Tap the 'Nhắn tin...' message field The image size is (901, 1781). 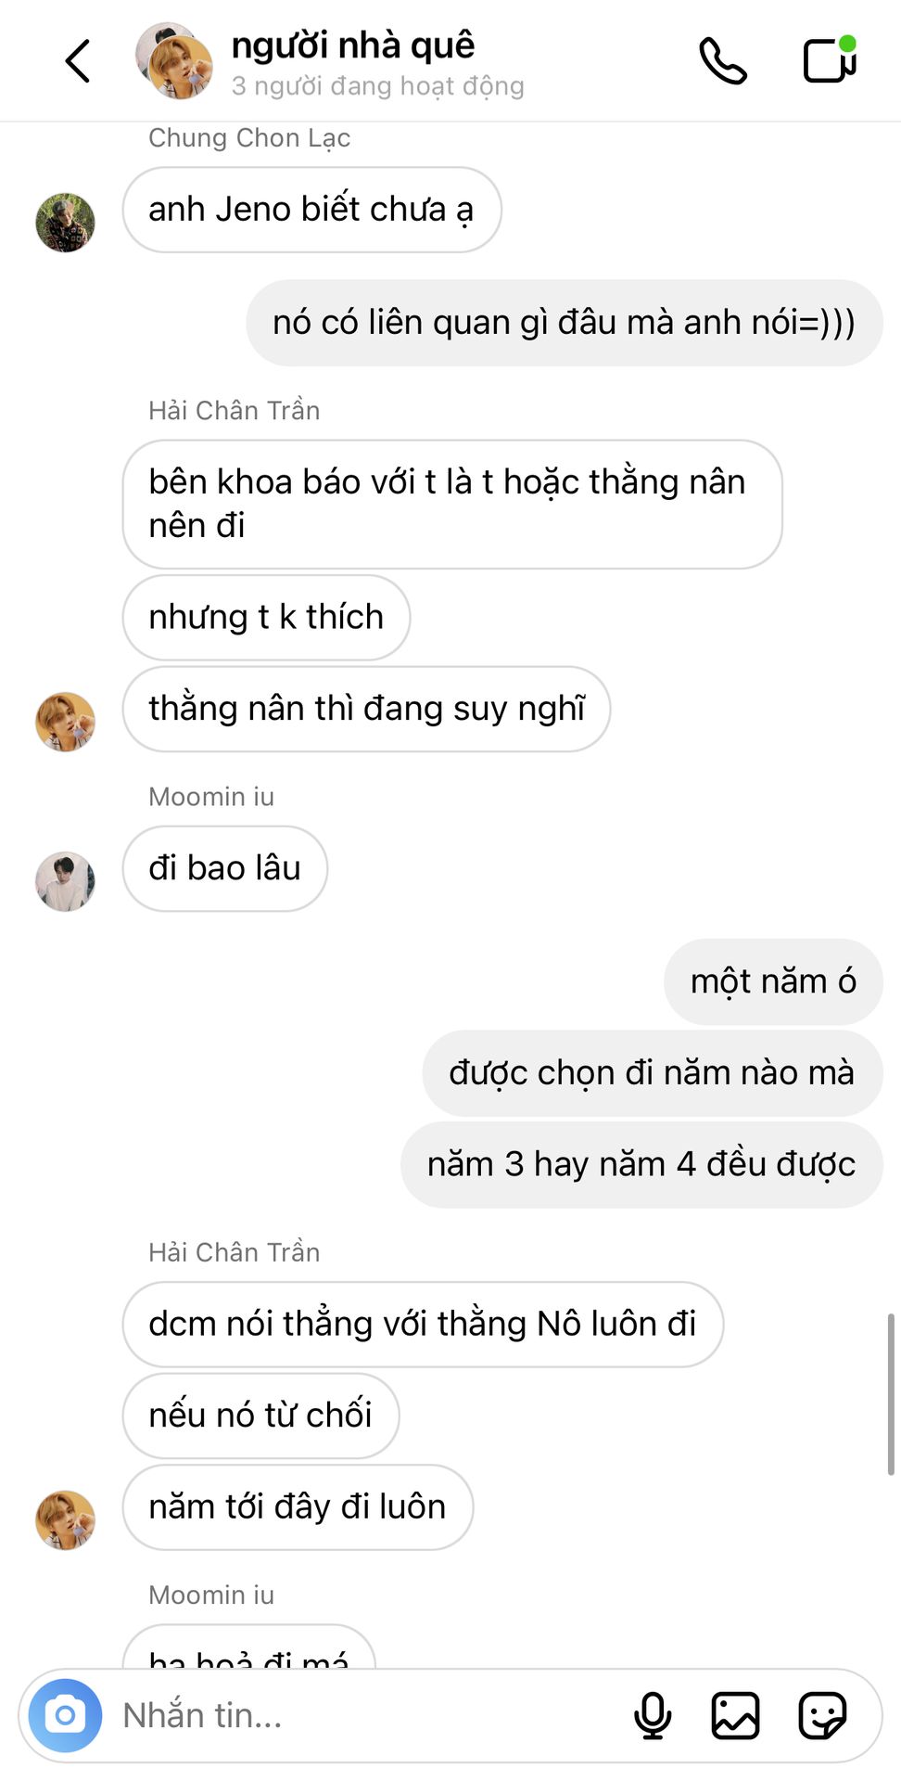(371, 1715)
